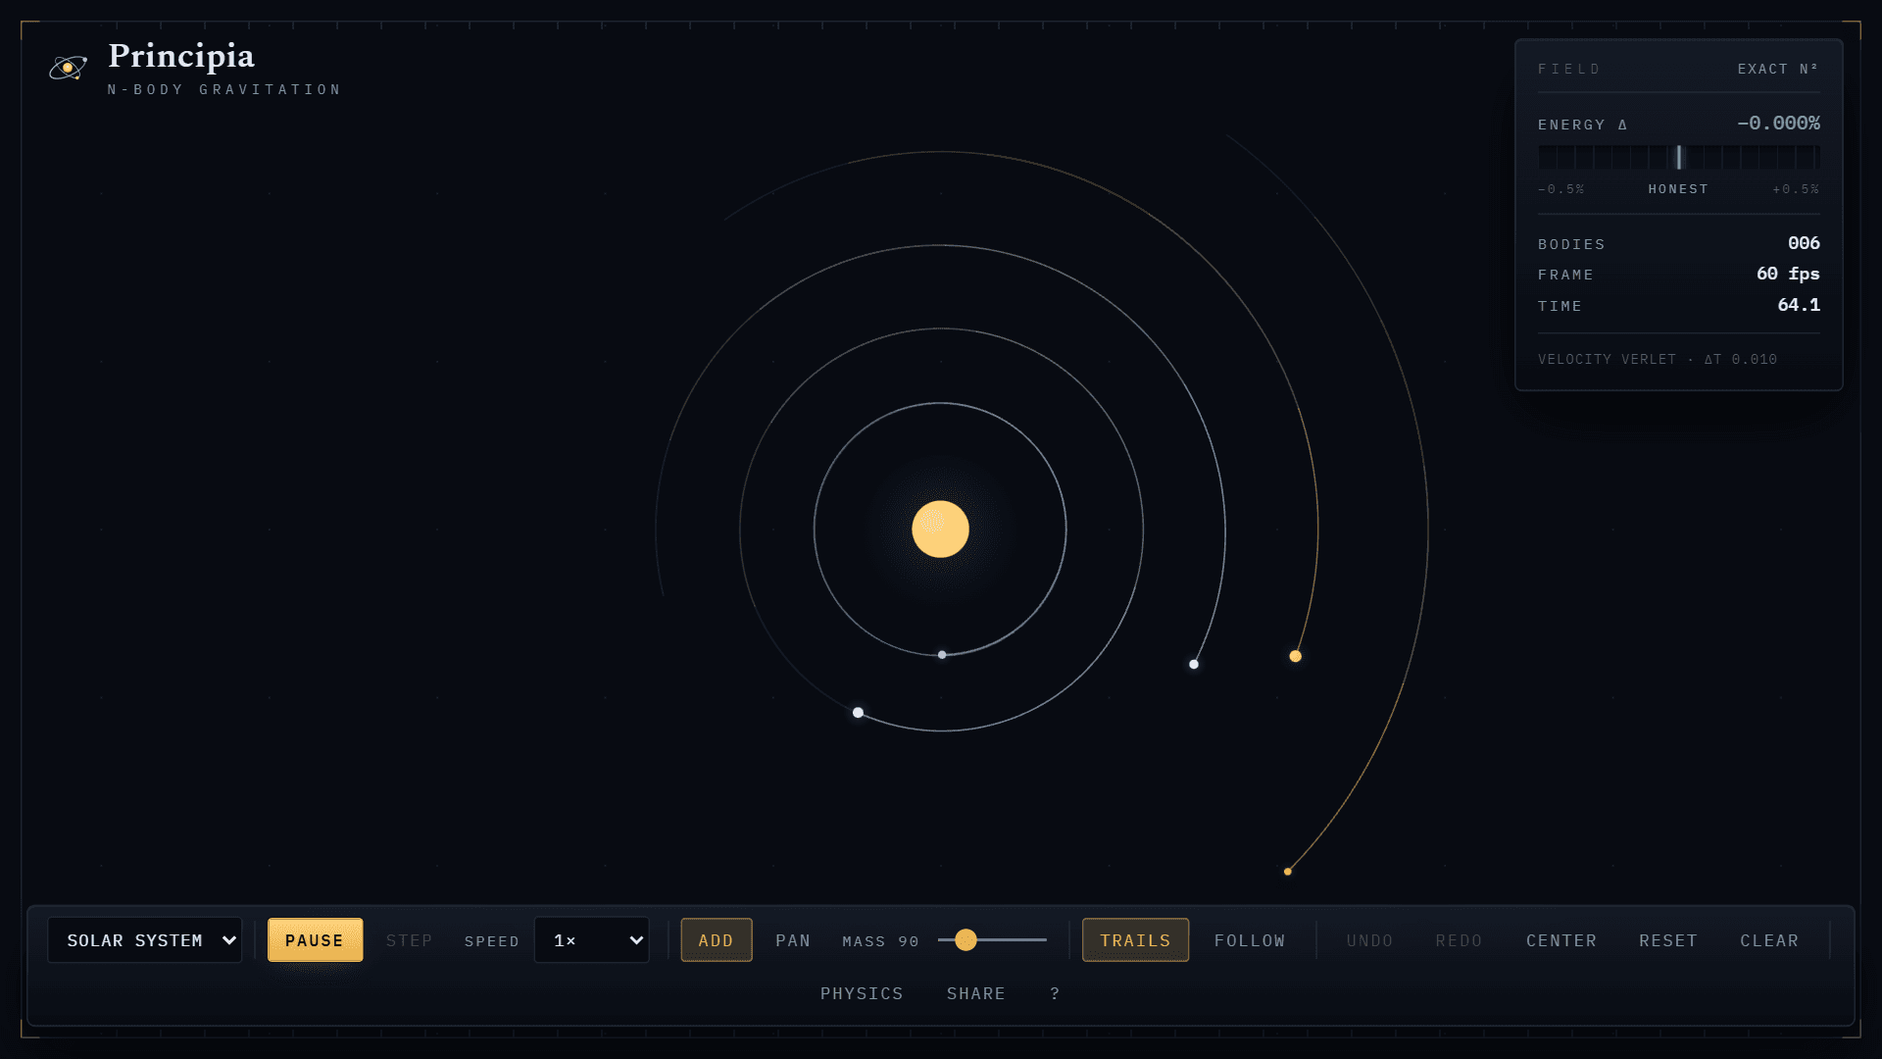Select the Add body mode
Image resolution: width=1882 pixels, height=1059 pixels.
(x=716, y=940)
